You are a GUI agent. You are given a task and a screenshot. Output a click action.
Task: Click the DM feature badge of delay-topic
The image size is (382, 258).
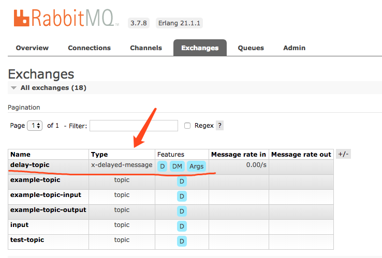pyautogui.click(x=177, y=166)
